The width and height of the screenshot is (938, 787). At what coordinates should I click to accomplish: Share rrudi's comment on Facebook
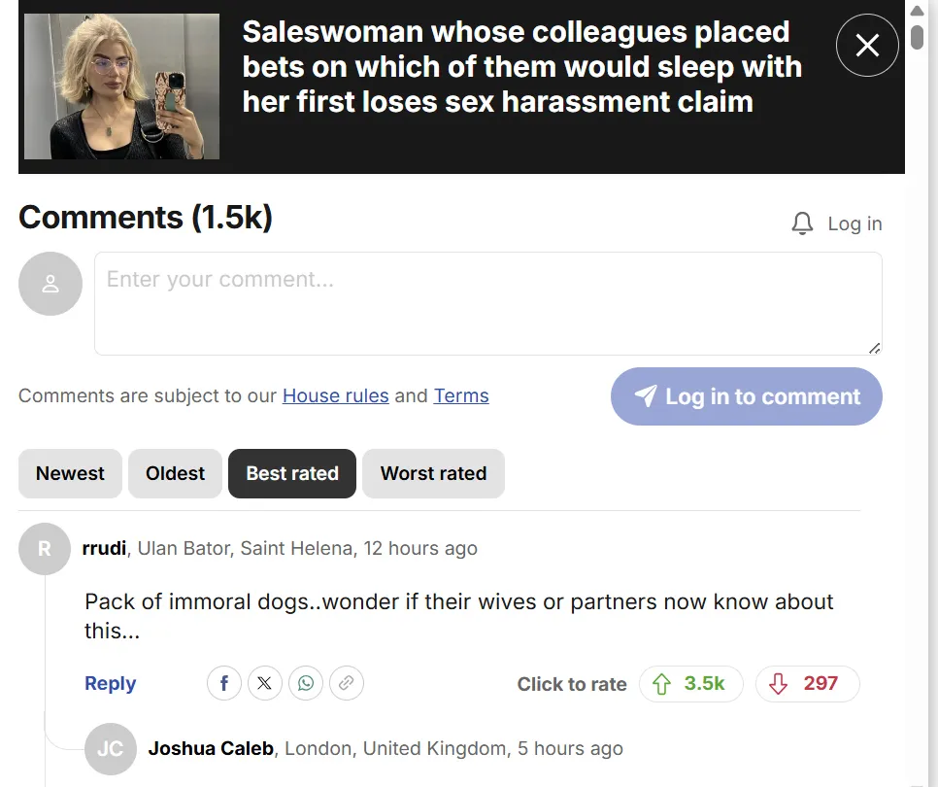224,684
